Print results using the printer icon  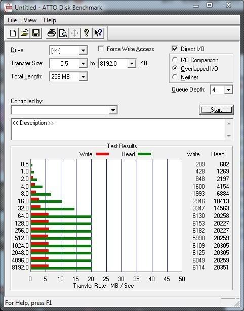(52, 33)
